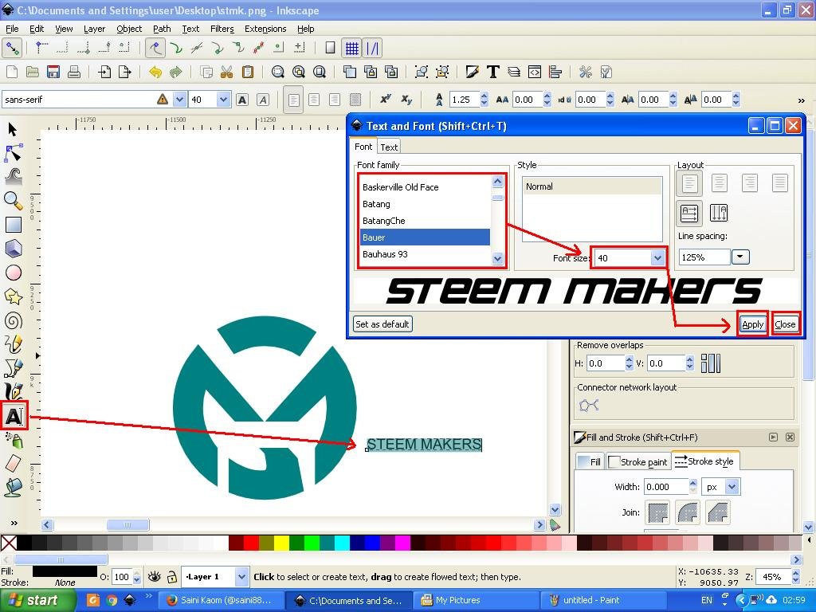This screenshot has width=816, height=612.
Task: Select the Selector arrow tool
Action: click(x=13, y=129)
